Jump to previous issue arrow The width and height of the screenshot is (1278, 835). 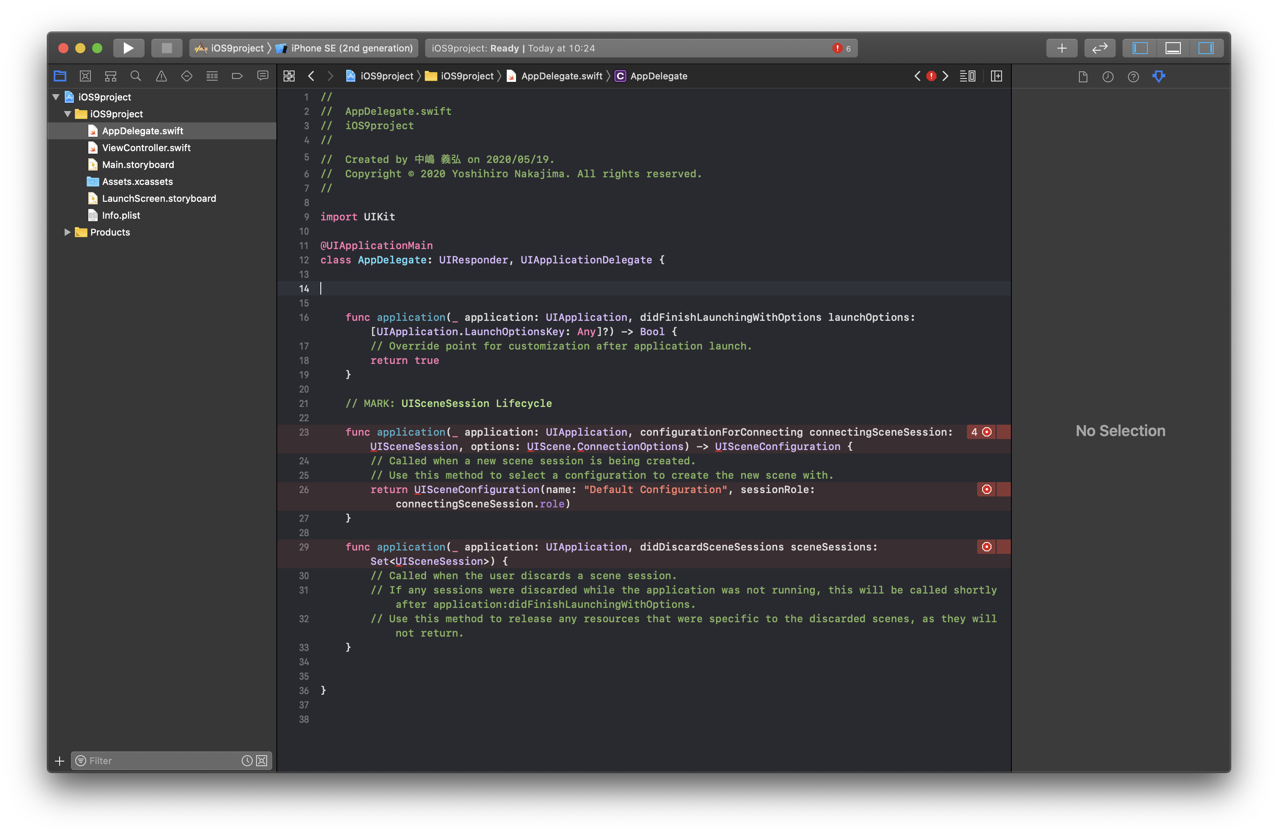(917, 76)
